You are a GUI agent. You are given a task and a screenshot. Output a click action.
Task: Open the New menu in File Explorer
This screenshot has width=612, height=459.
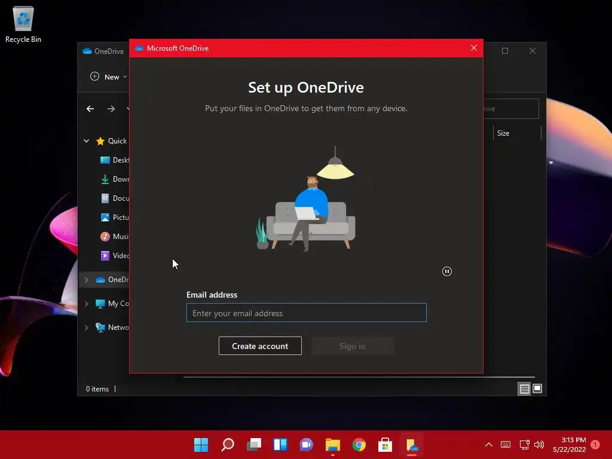coord(109,77)
